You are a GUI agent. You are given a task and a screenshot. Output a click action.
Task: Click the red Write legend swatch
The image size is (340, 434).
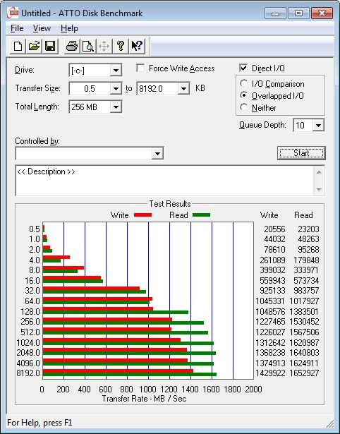click(x=142, y=215)
